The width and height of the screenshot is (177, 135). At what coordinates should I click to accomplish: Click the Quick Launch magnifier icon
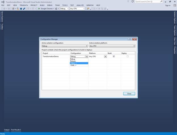(161, 1)
